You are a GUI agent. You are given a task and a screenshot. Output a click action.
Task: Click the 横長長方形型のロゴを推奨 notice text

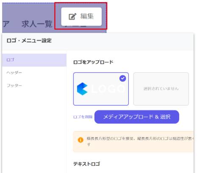140,141
